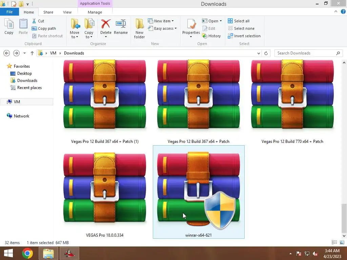Screen dimensions: 347x260
Task: Open the Windows Start button
Action: pos(8,253)
